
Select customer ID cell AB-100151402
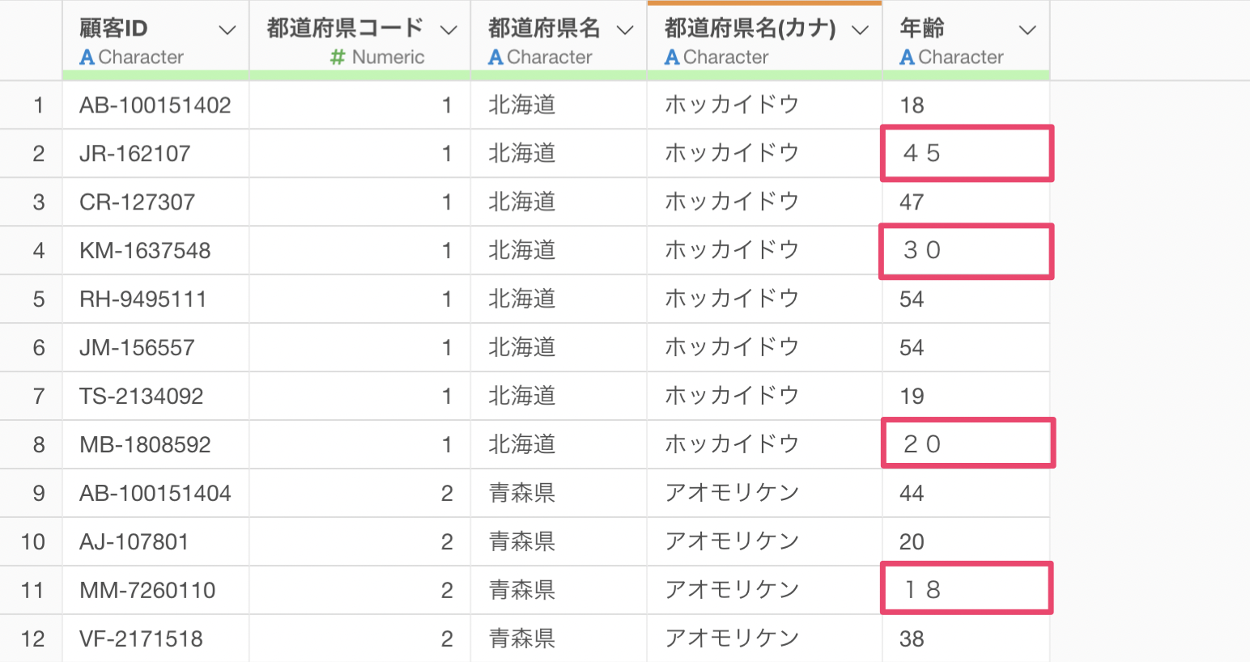click(155, 105)
